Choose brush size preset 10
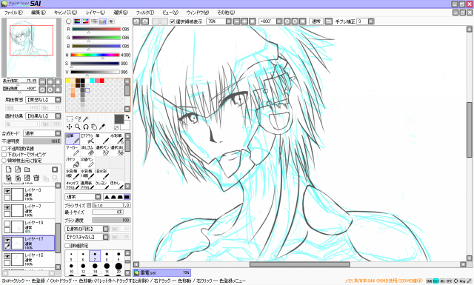 (x=71, y=268)
